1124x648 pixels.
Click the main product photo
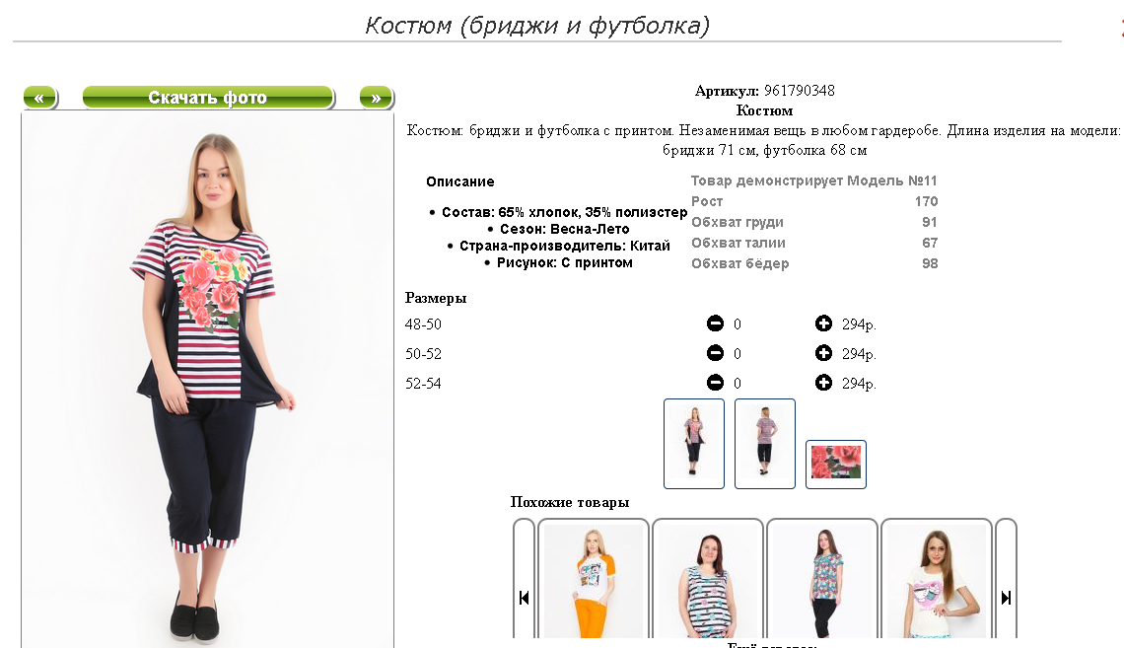pyautogui.click(x=208, y=380)
